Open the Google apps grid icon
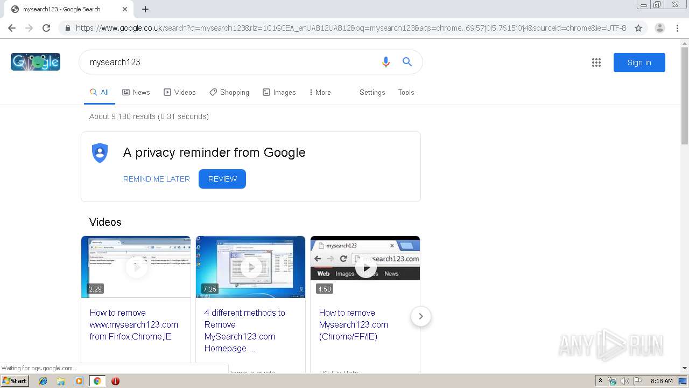The height and width of the screenshot is (388, 689). (596, 63)
